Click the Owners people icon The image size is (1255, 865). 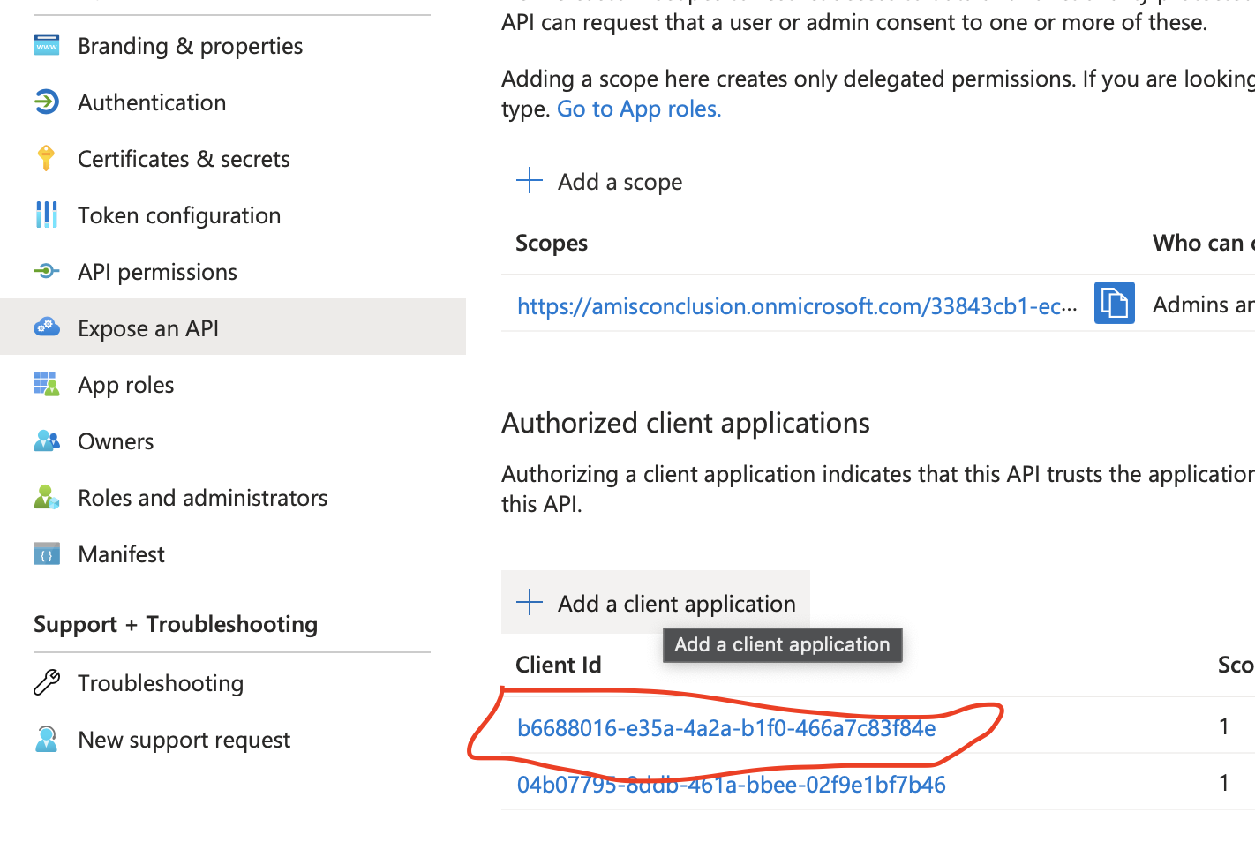tap(46, 440)
